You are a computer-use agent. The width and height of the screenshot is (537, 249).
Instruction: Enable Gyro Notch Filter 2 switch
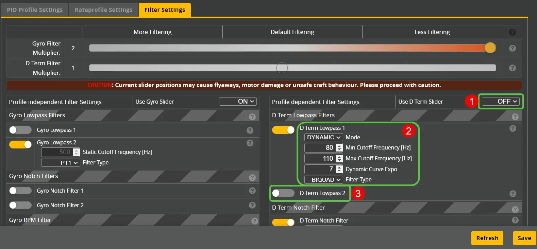tap(20, 205)
